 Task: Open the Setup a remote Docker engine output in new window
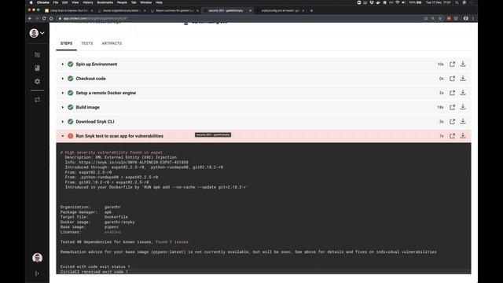(452, 93)
